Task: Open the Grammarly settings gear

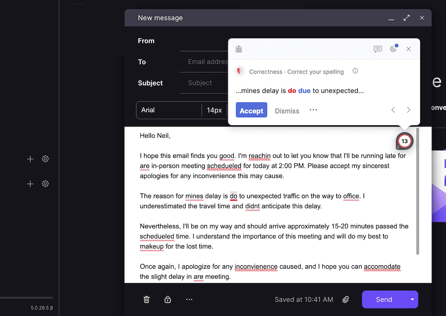Action: click(x=393, y=49)
